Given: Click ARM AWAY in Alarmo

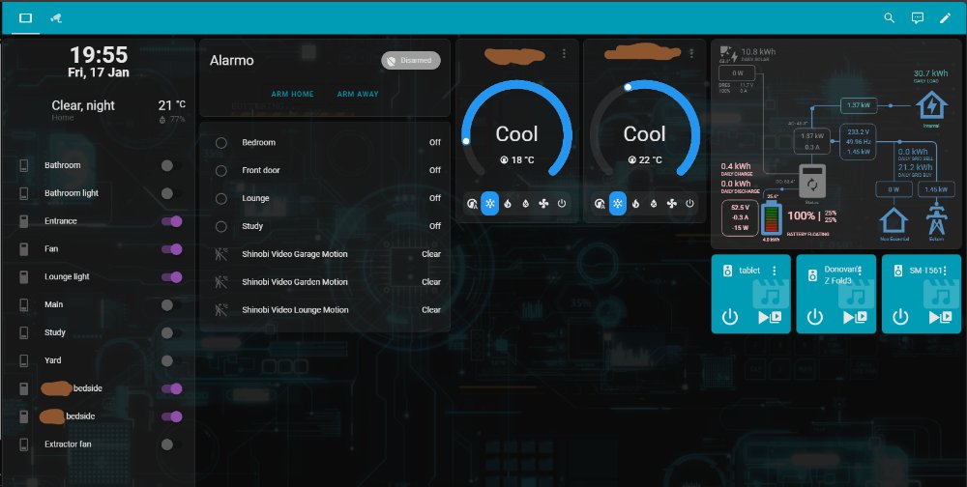Looking at the screenshot, I should coord(358,95).
